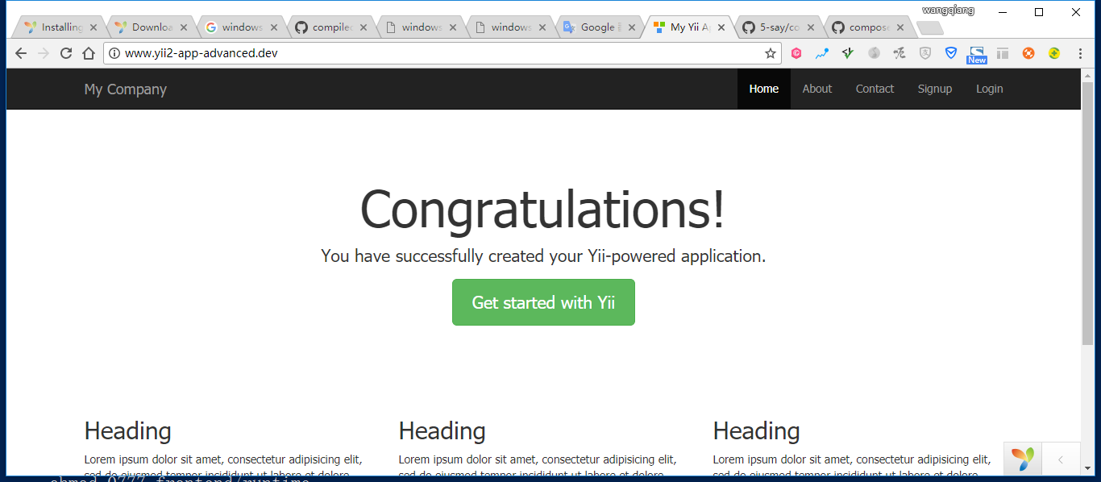Bookmark this page with the star
The image size is (1101, 482).
click(x=771, y=53)
